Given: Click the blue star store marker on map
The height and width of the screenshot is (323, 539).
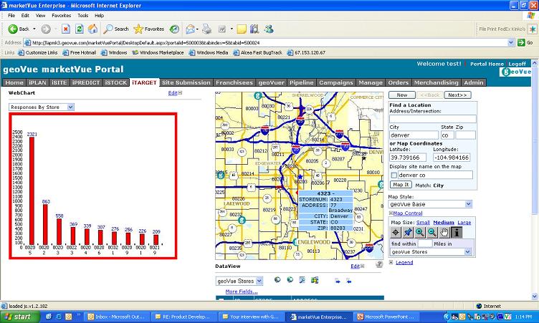Looking at the screenshot, I should 300,177.
